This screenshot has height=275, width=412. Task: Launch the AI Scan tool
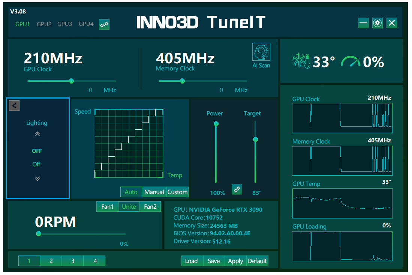(261, 55)
